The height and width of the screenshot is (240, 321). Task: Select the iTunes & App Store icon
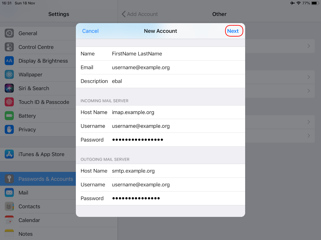click(9, 154)
